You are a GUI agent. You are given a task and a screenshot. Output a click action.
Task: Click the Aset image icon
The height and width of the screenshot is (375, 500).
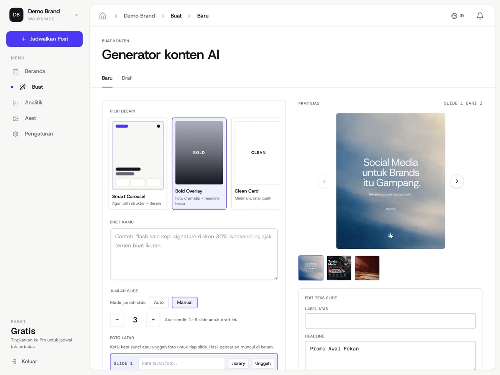(x=15, y=118)
